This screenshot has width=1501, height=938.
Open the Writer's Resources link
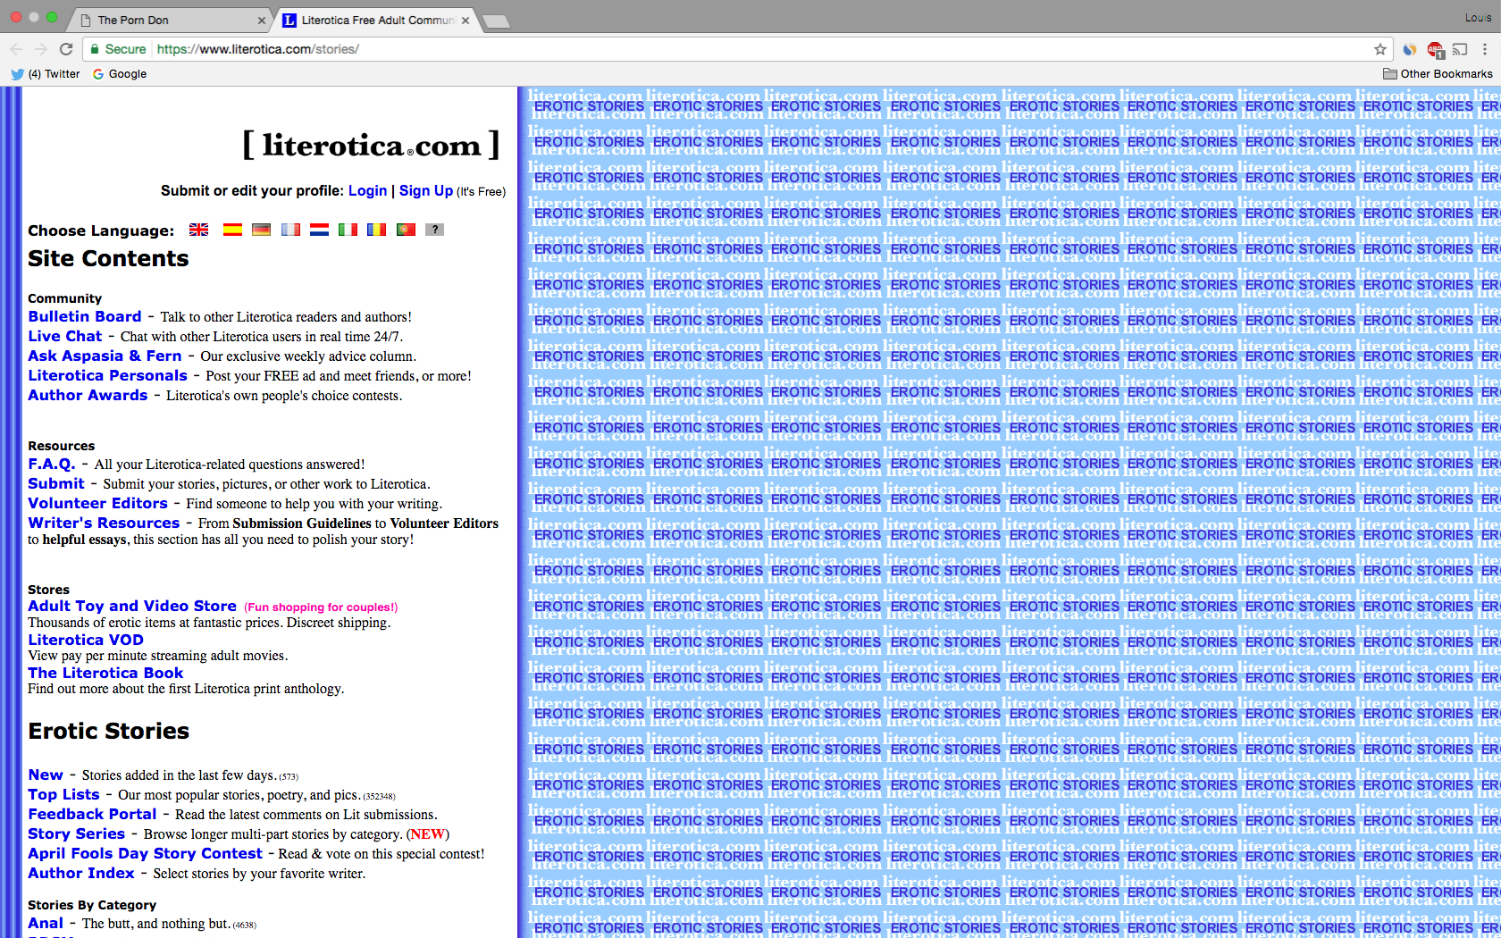click(x=104, y=523)
